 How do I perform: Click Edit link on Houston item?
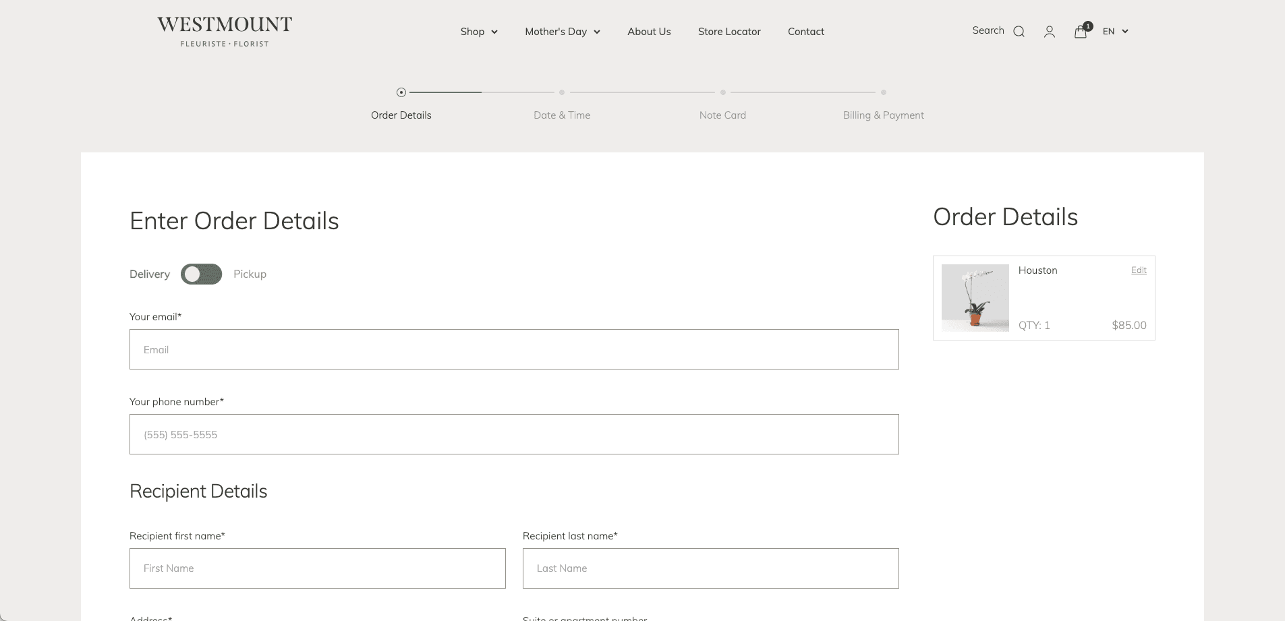(x=1139, y=270)
